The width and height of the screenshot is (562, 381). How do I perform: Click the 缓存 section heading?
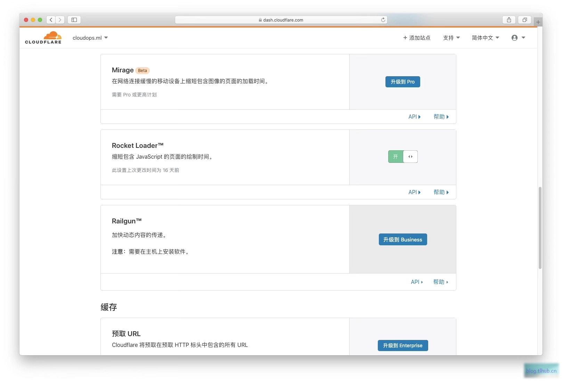[109, 307]
